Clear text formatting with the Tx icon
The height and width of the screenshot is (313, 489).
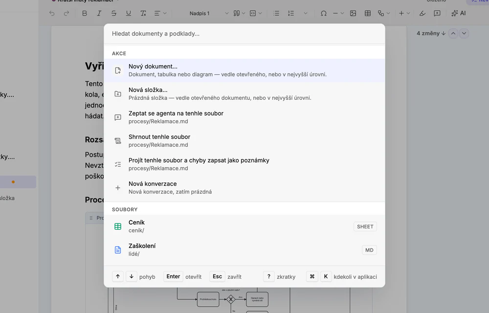143,13
